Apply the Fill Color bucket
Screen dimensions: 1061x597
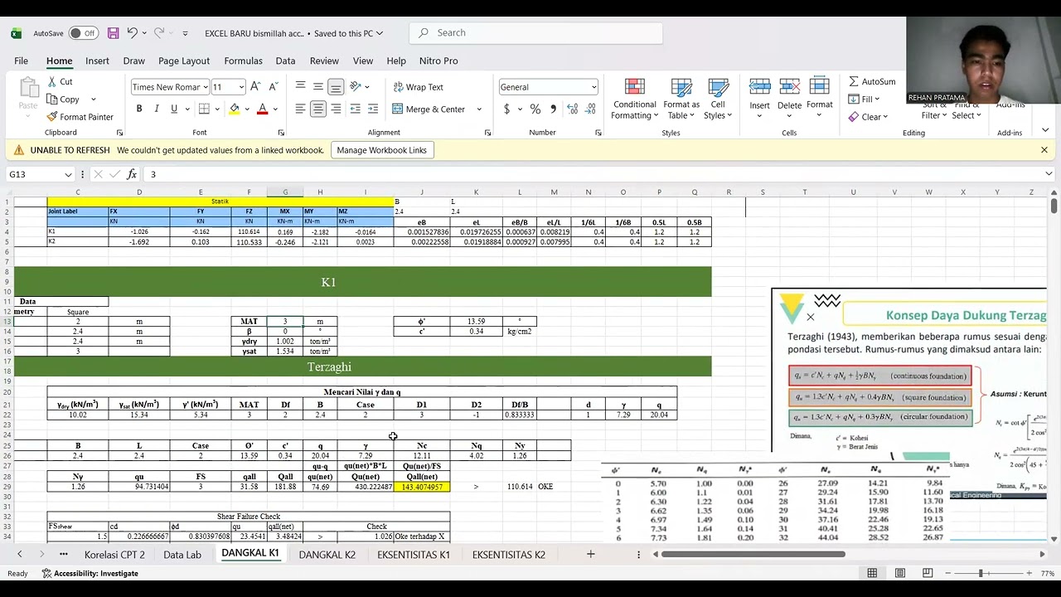pyautogui.click(x=235, y=109)
